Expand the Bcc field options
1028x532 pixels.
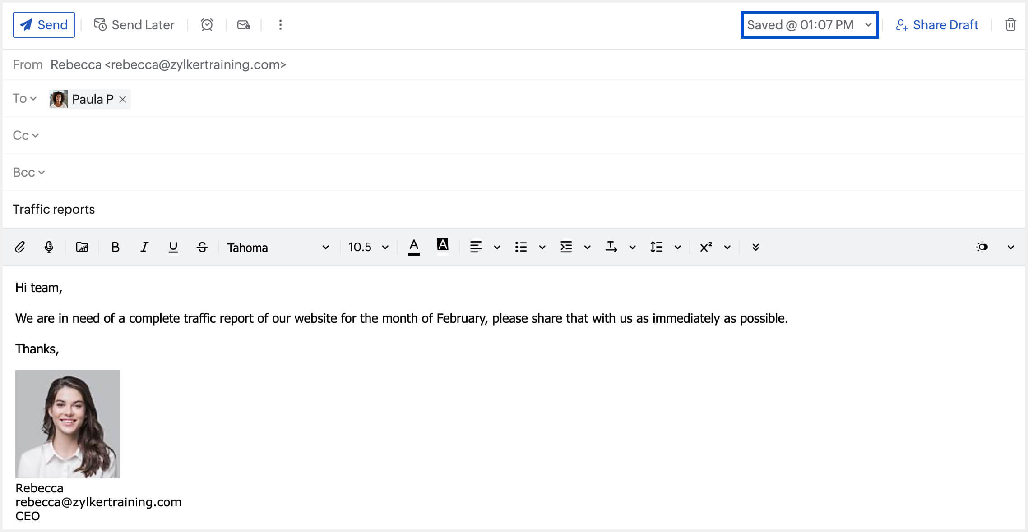(x=28, y=172)
